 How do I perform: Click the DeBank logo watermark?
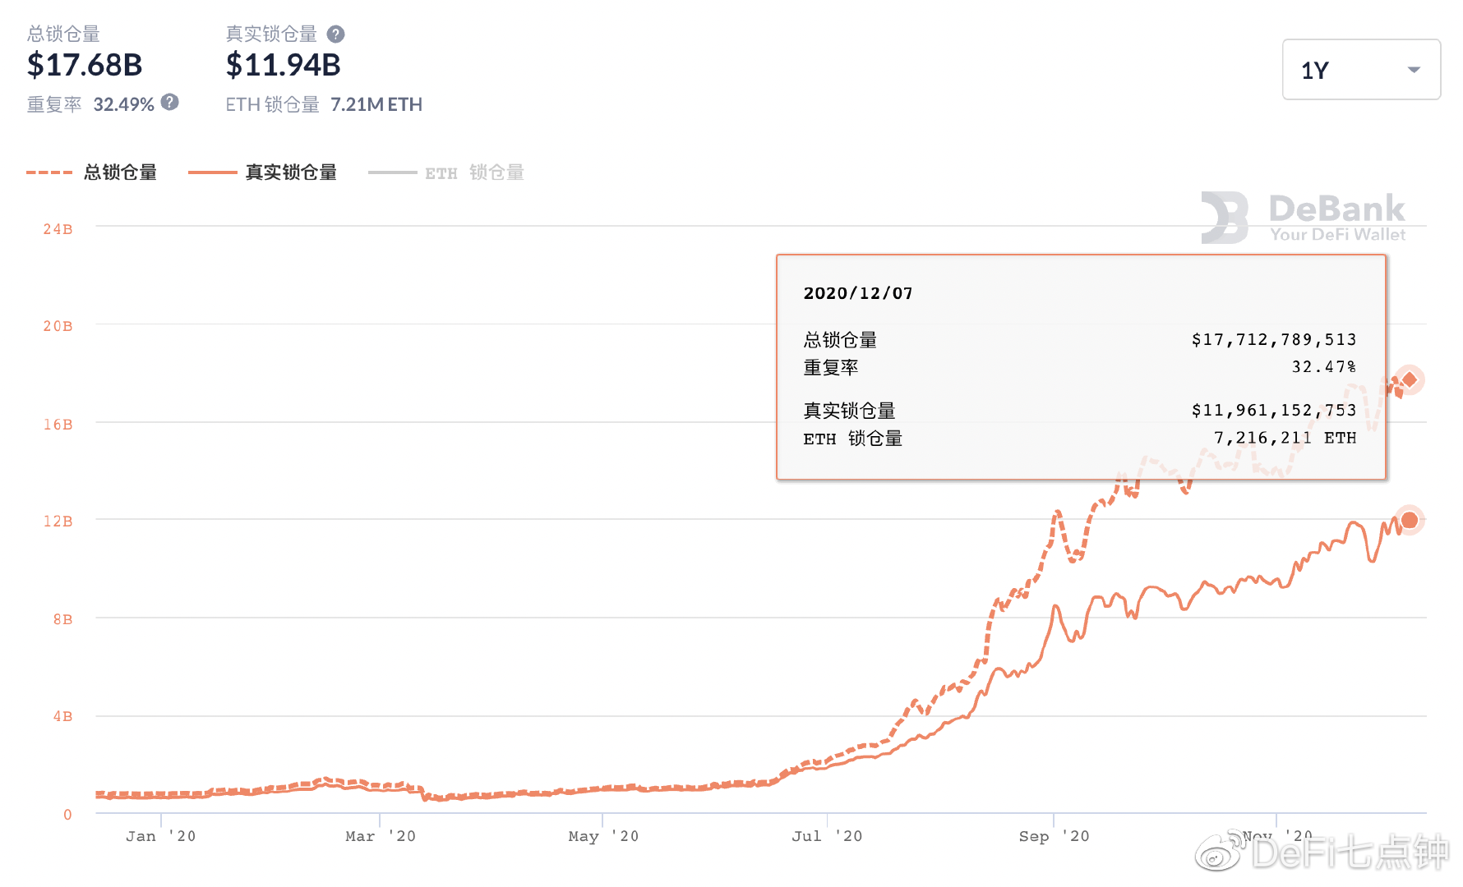click(1304, 218)
